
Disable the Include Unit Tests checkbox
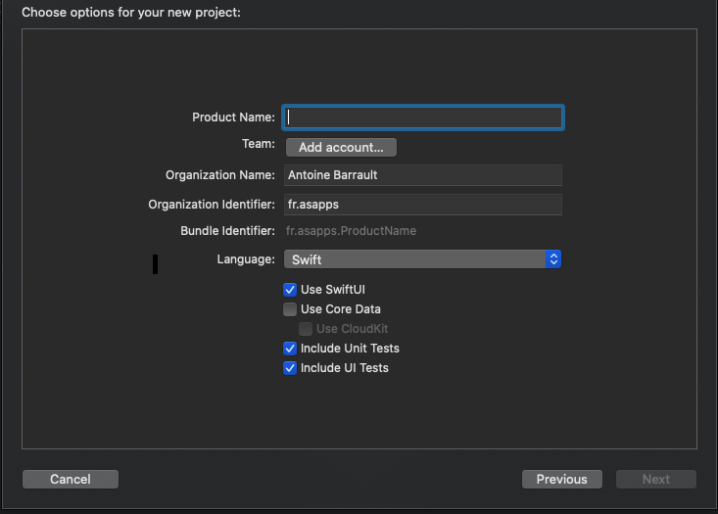(290, 349)
